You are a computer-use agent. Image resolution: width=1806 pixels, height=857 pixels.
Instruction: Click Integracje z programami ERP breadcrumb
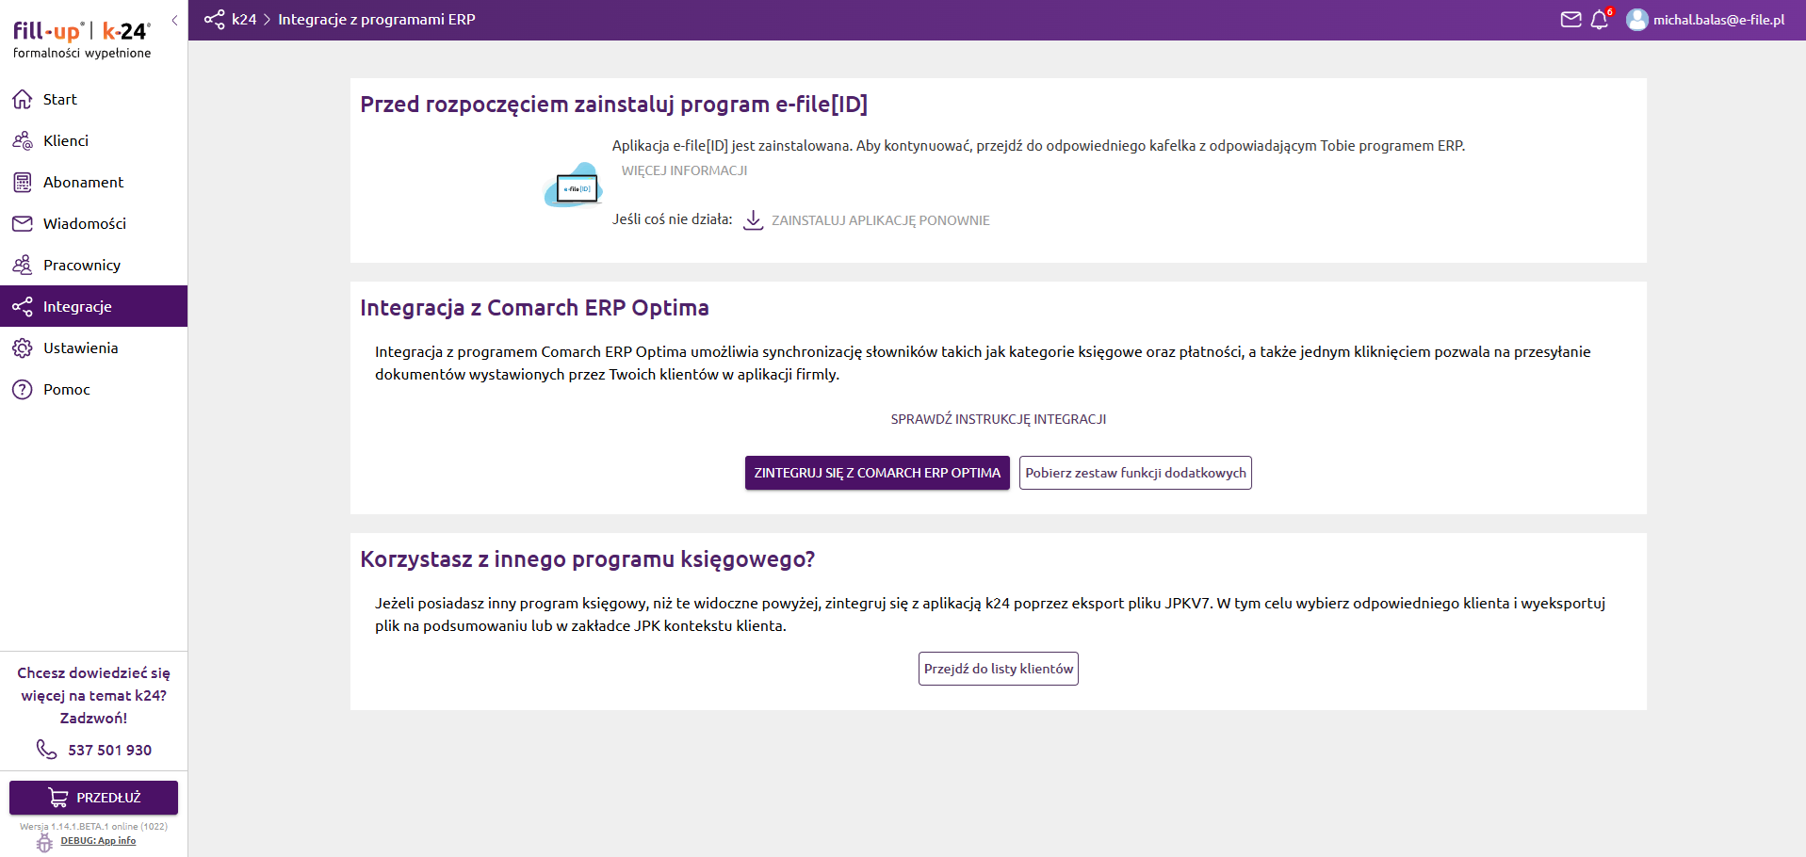tap(377, 19)
